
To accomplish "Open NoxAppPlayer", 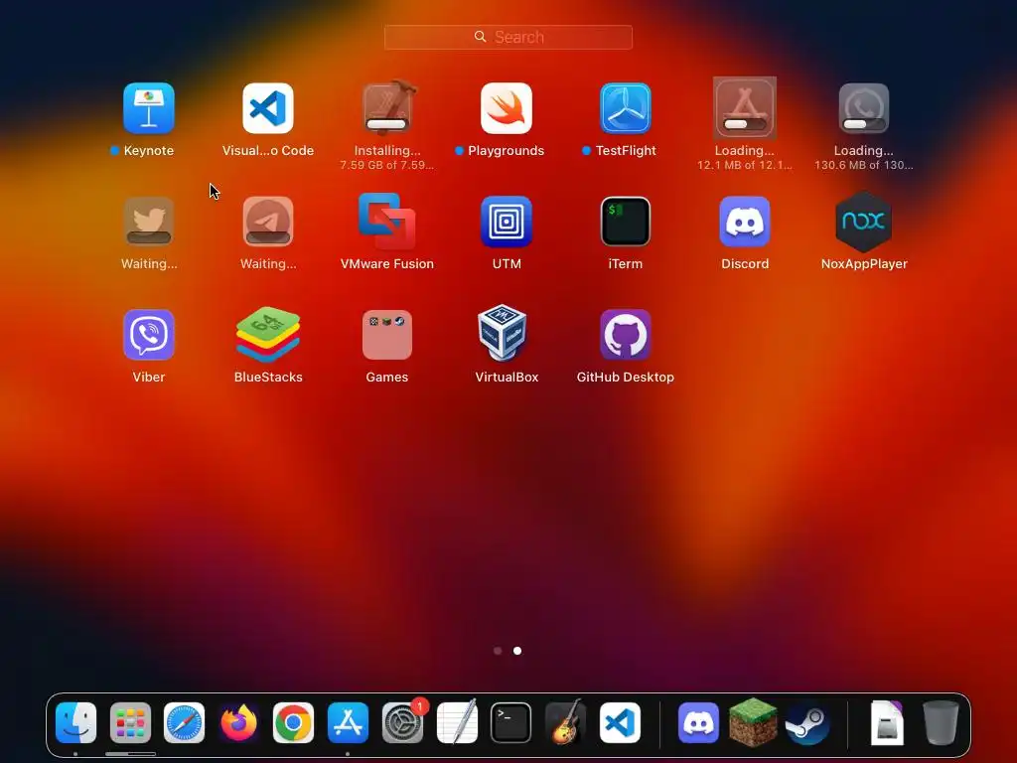I will point(864,222).
